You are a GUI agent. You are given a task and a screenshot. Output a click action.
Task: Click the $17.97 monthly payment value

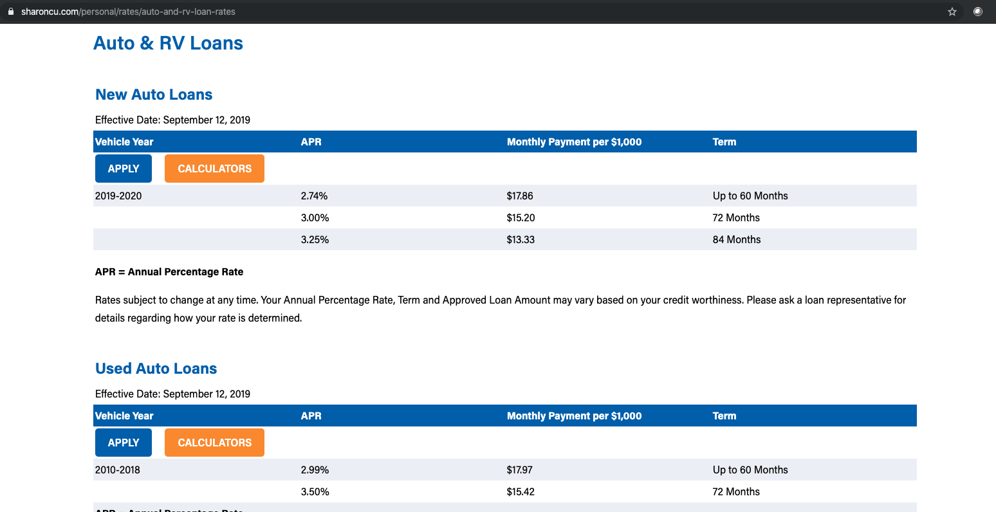pos(520,470)
